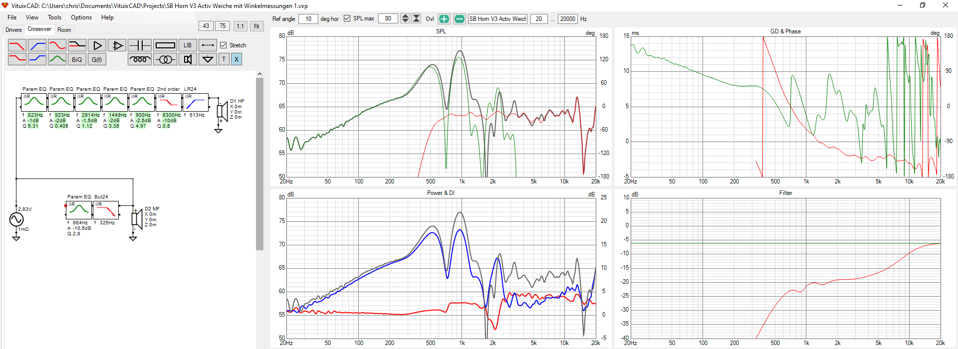Toggle the Stretch checkbox

tap(224, 45)
